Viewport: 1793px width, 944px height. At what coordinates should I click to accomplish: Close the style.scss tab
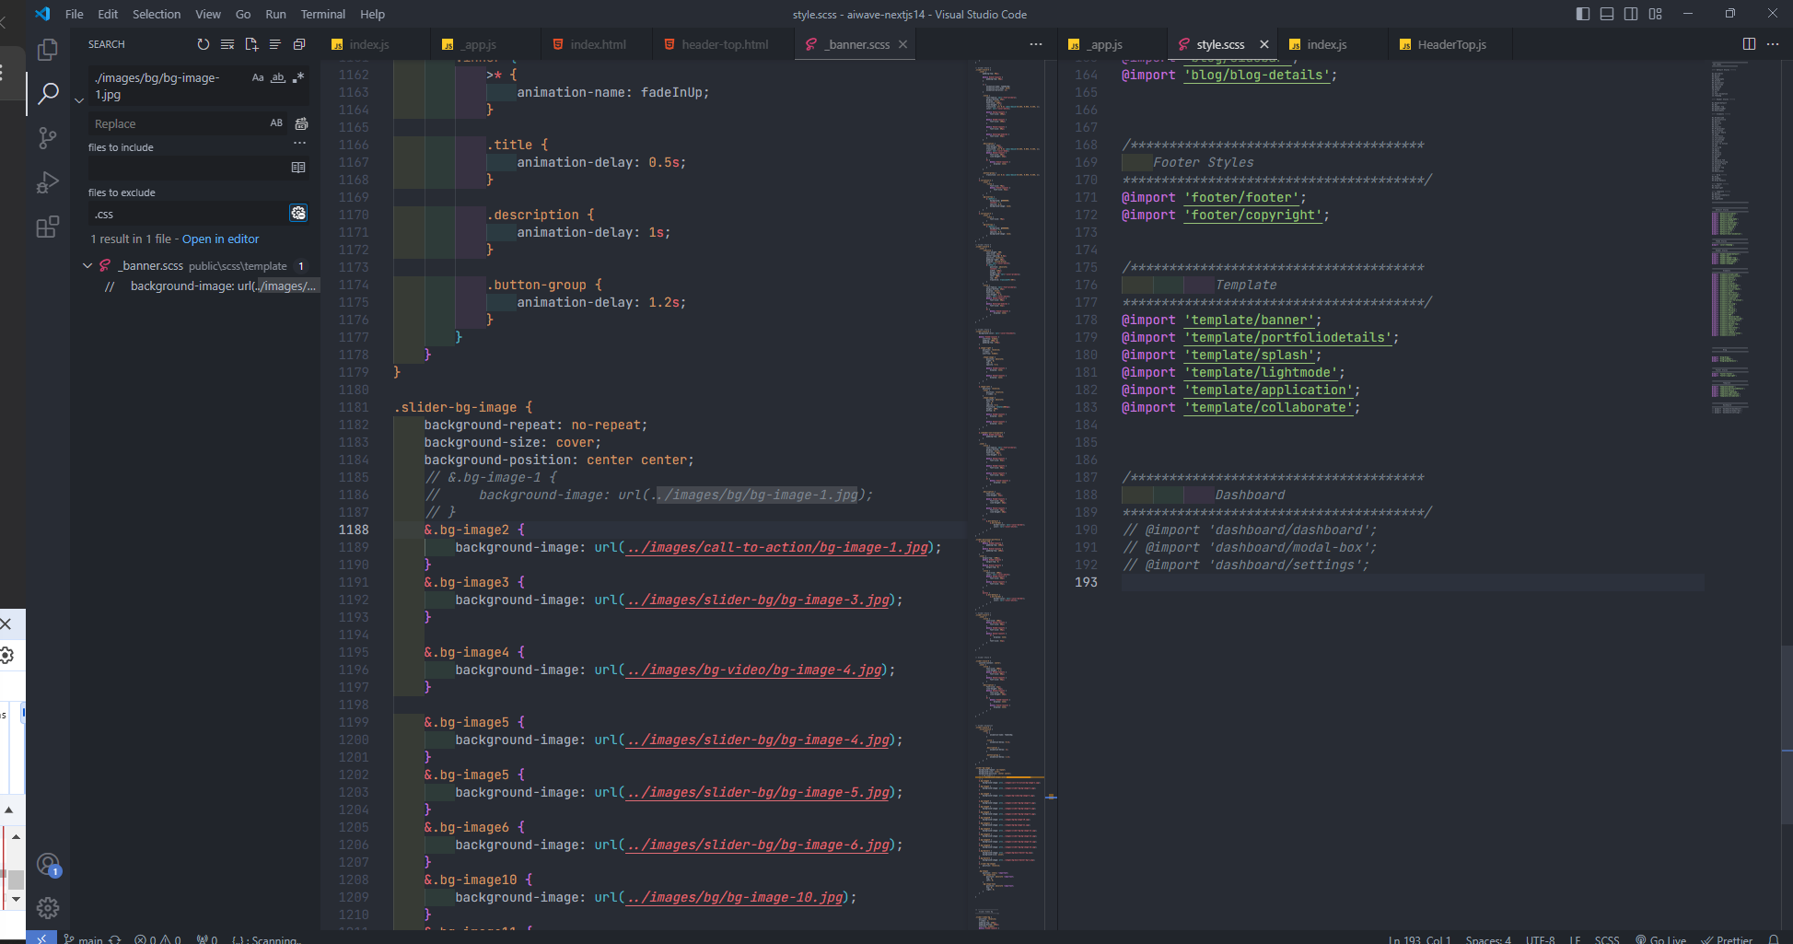tap(1263, 44)
